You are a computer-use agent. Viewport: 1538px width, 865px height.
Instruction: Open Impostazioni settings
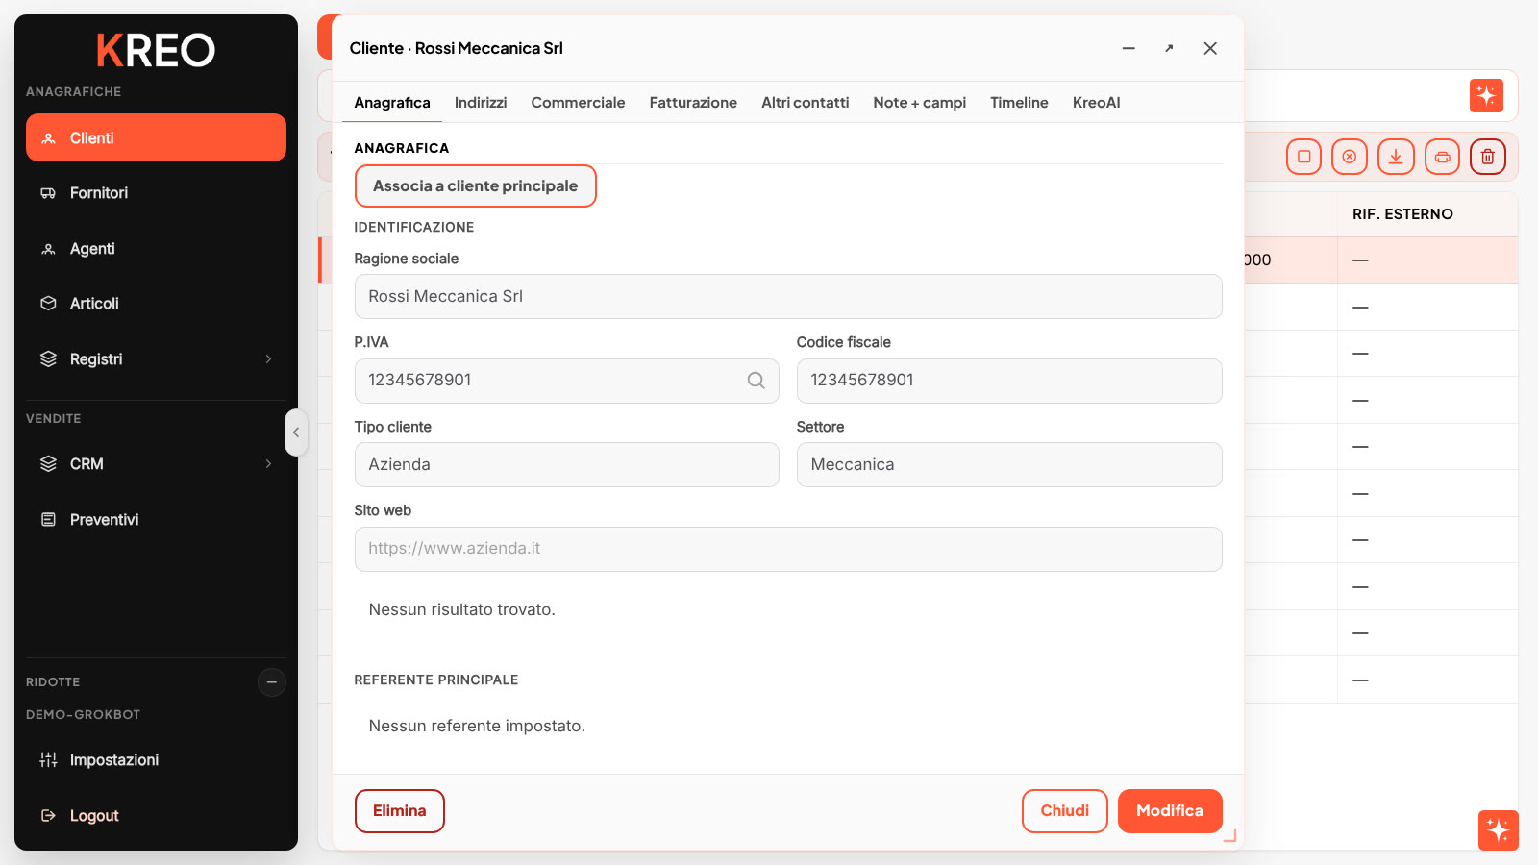click(156, 760)
